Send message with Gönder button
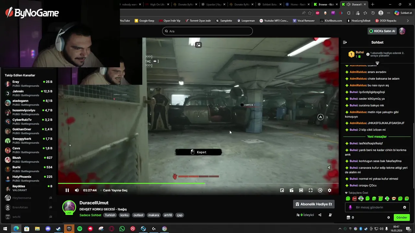The height and width of the screenshot is (233, 415). point(402,217)
